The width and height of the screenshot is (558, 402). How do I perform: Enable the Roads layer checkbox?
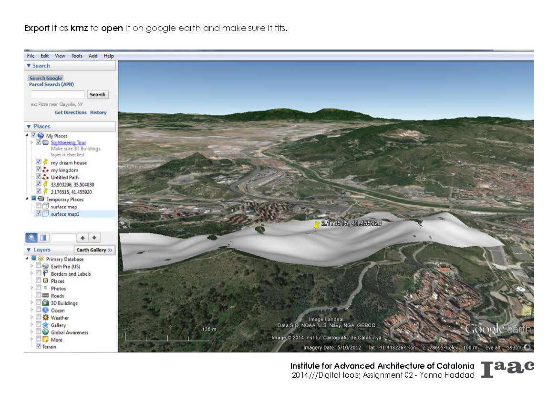[39, 296]
